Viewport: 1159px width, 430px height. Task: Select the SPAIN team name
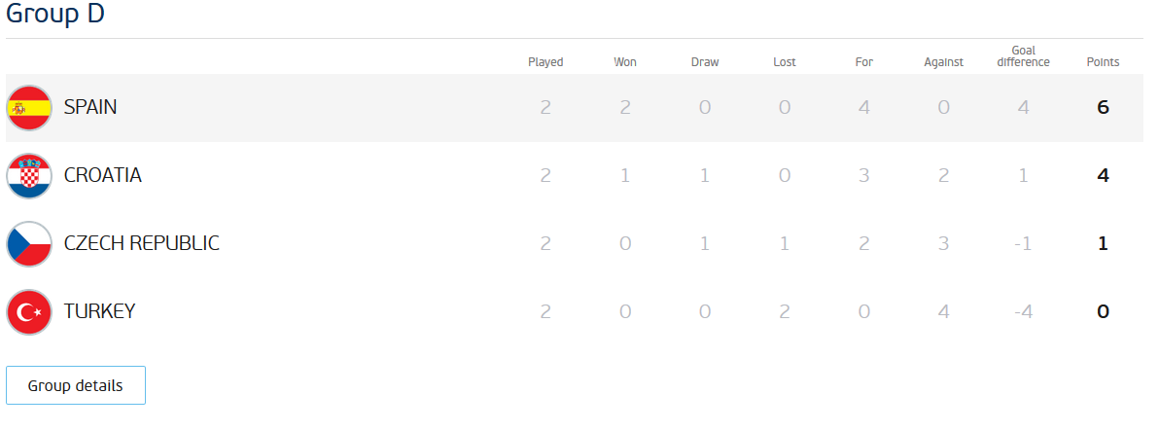point(90,107)
